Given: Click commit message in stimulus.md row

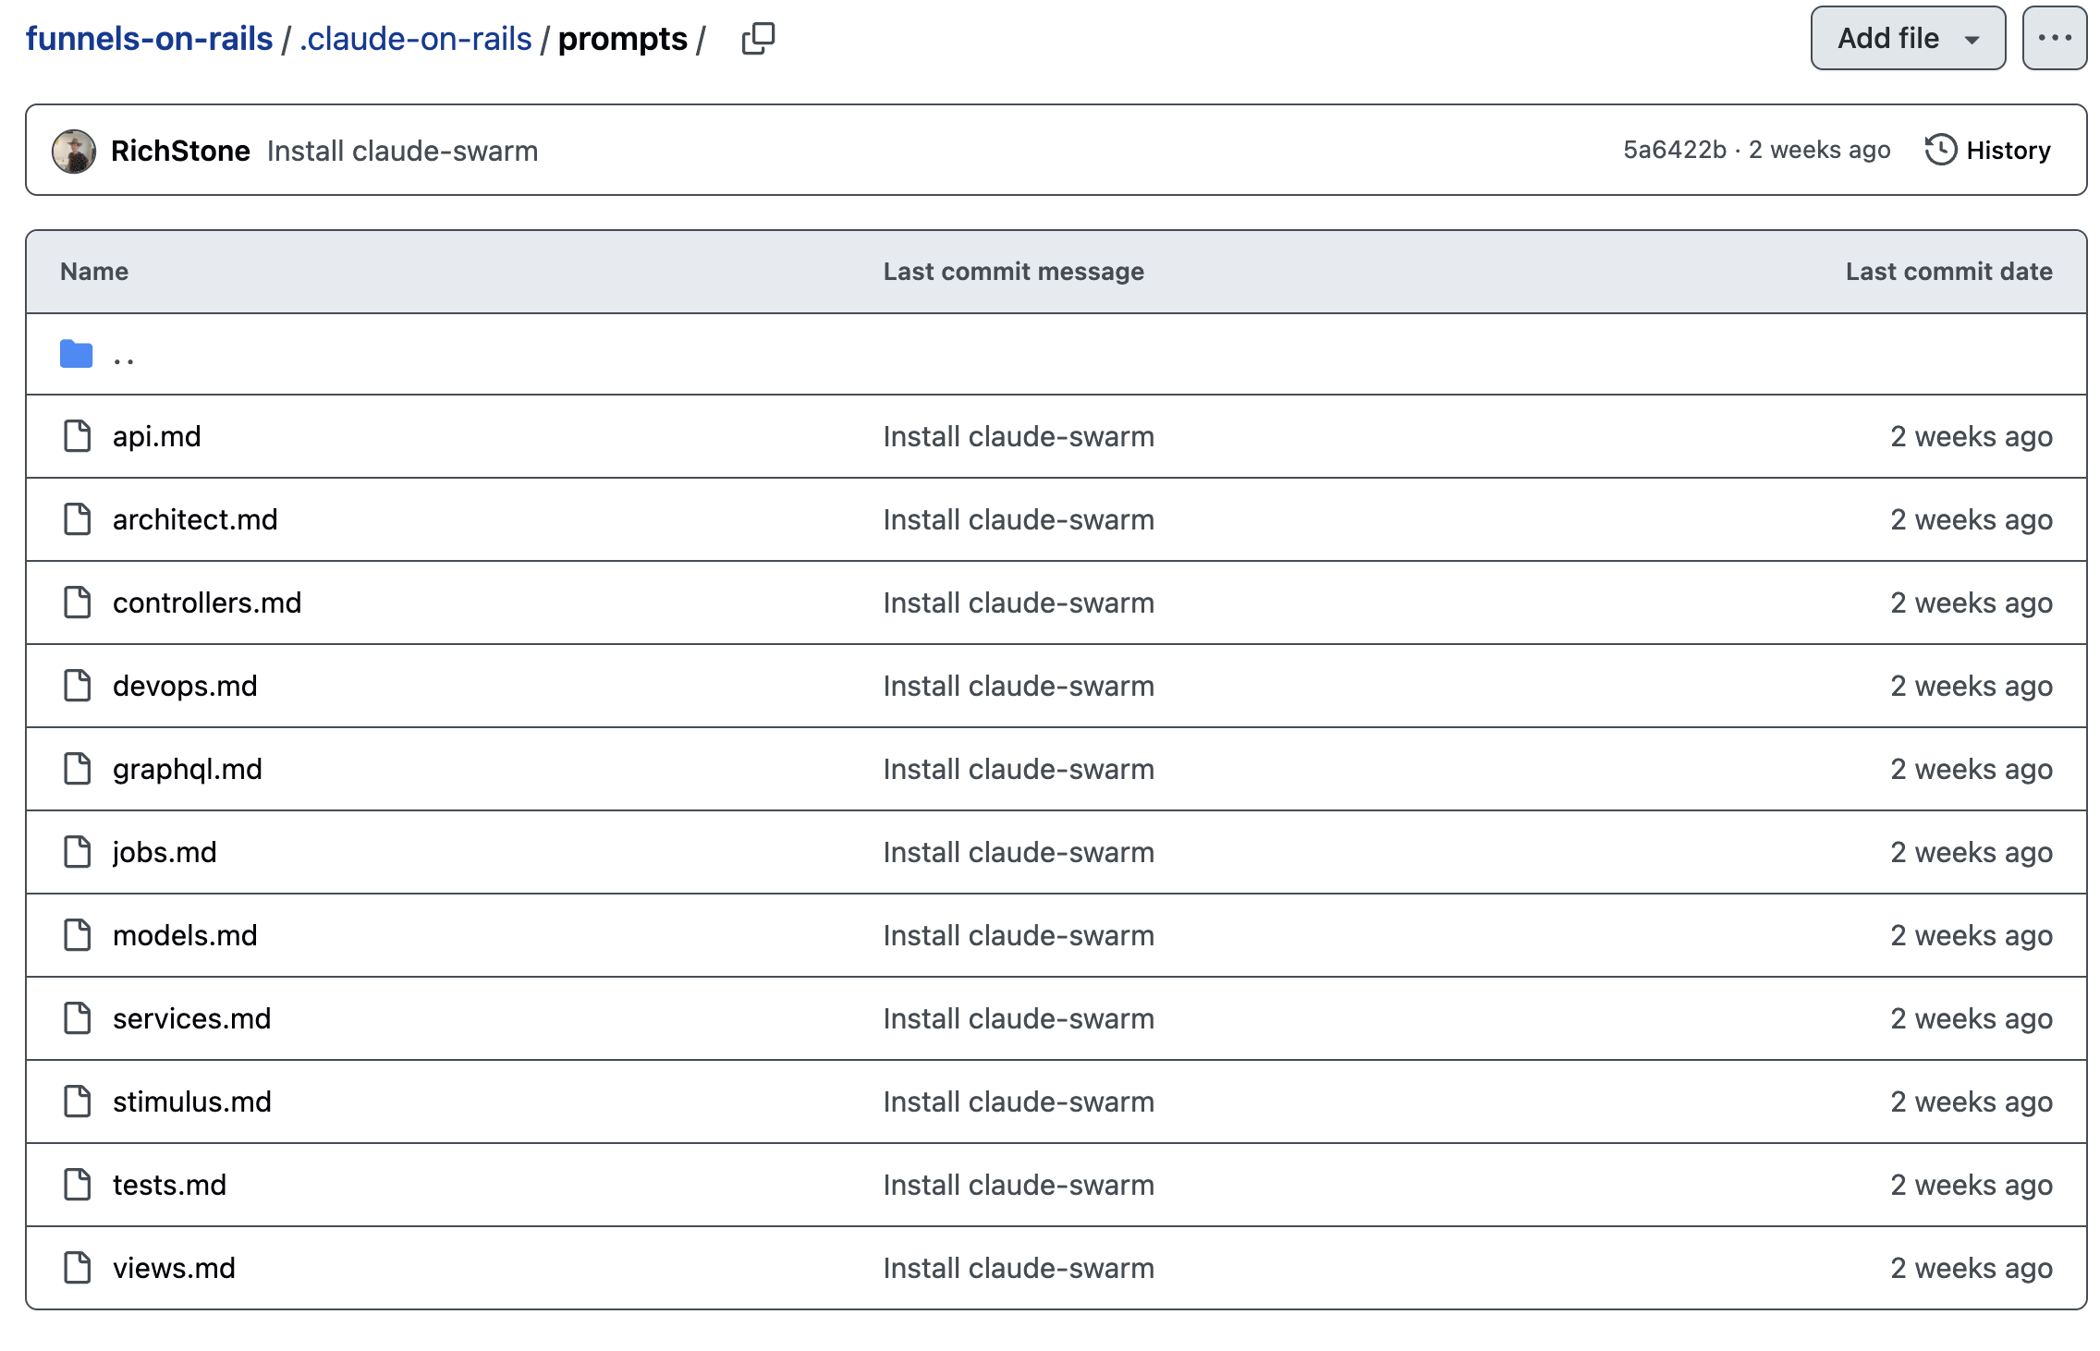Looking at the screenshot, I should click(x=1019, y=1101).
